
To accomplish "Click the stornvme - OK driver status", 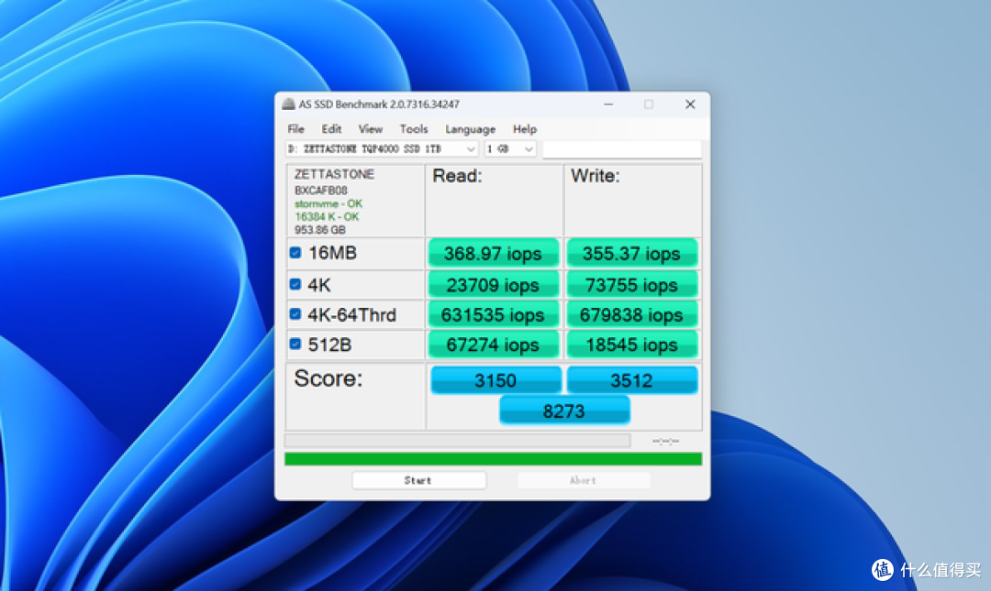I will pos(328,203).
